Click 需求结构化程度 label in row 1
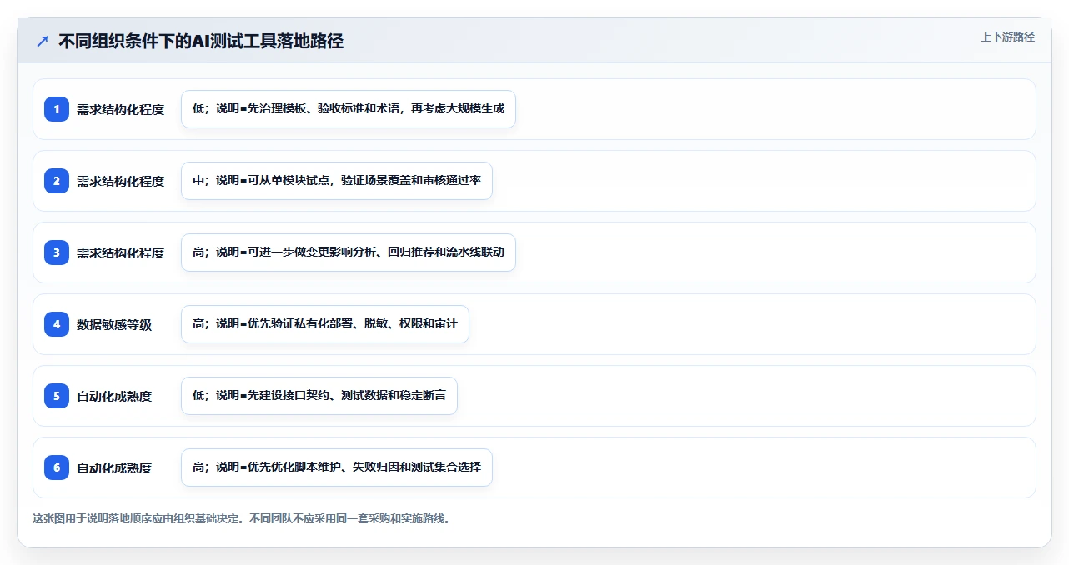The width and height of the screenshot is (1069, 565). [x=120, y=109]
